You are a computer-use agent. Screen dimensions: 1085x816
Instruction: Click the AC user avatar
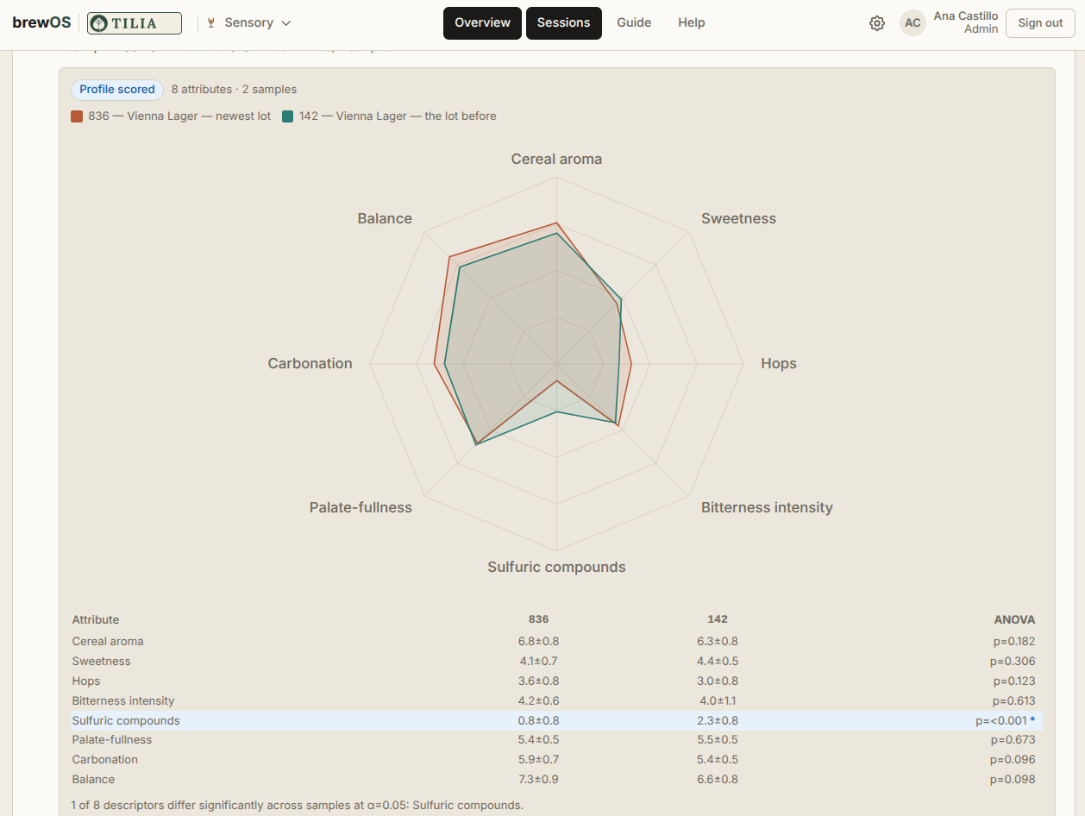[913, 23]
